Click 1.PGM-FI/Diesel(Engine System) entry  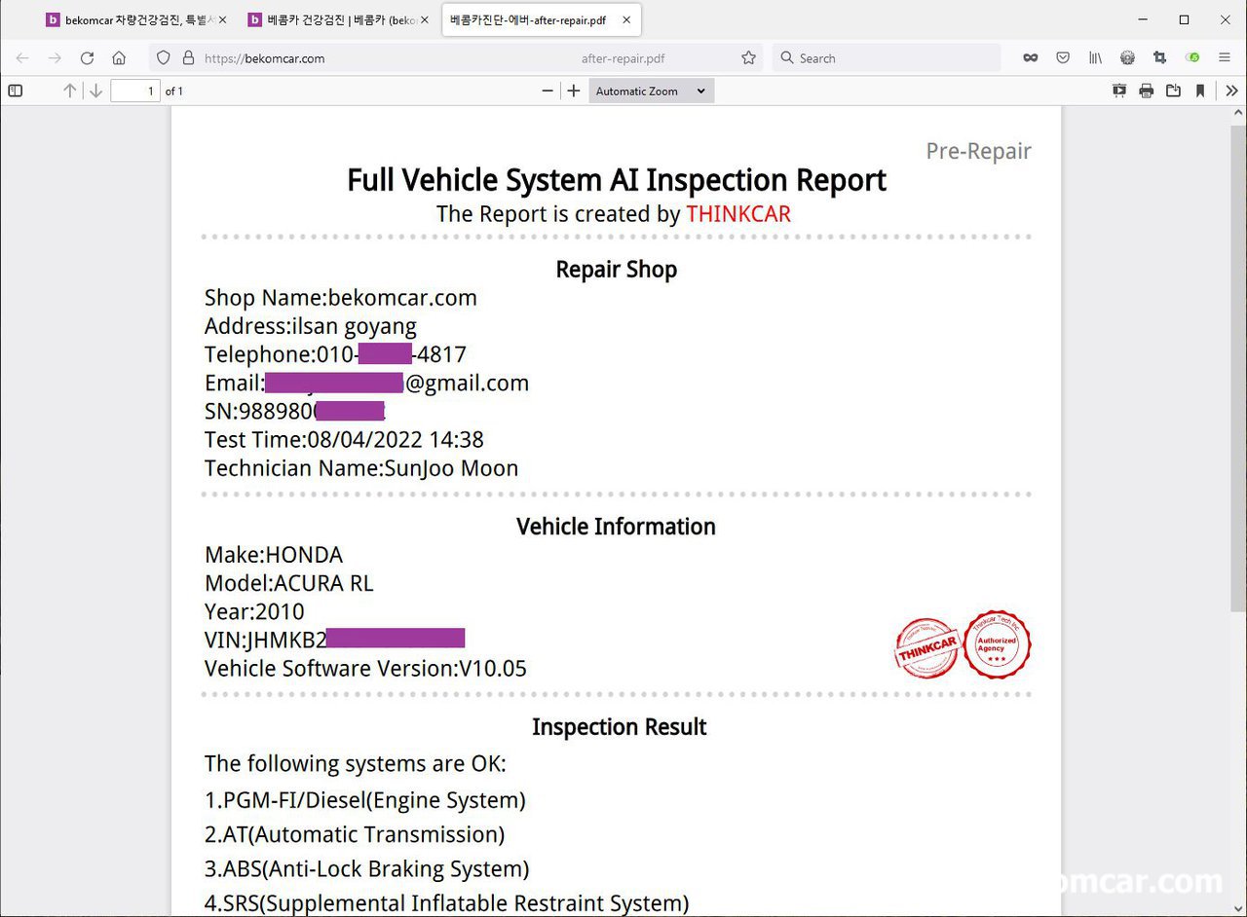(365, 800)
